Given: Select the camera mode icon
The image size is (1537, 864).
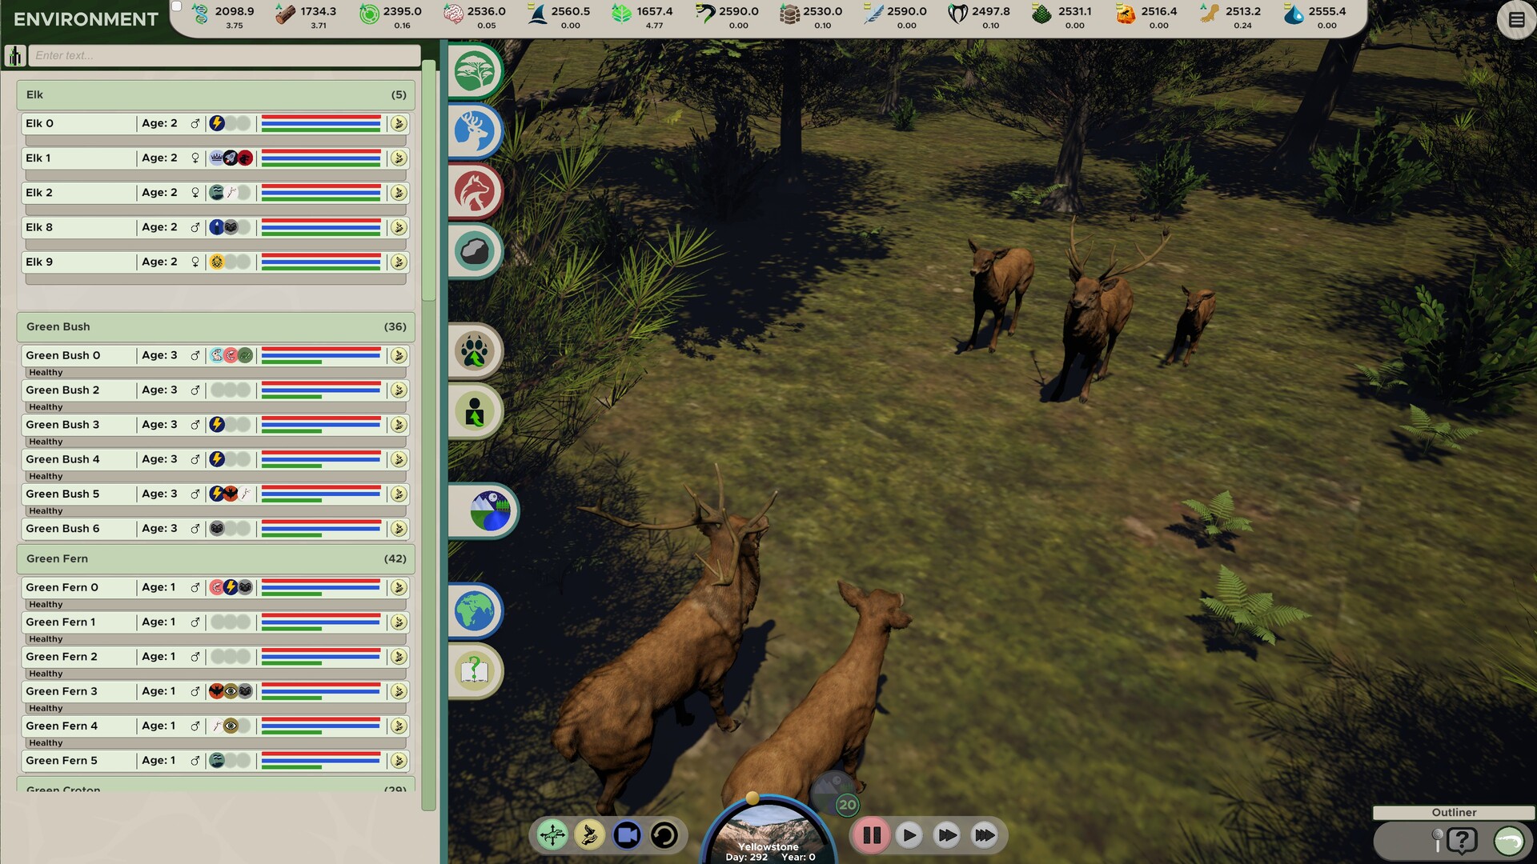Looking at the screenshot, I should (x=628, y=834).
